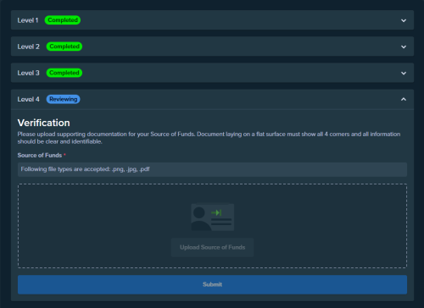This screenshot has width=424, height=308.
Task: Click the 'Level 2' label
Action: click(29, 47)
